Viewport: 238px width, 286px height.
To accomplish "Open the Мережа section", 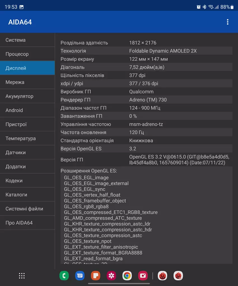I will tap(27, 82).
